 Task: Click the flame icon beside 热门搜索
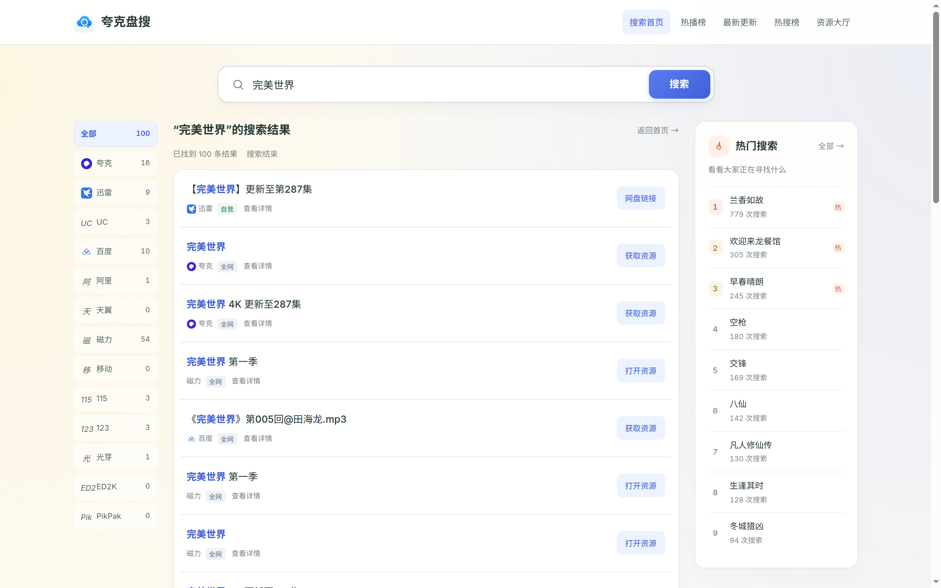(x=718, y=146)
